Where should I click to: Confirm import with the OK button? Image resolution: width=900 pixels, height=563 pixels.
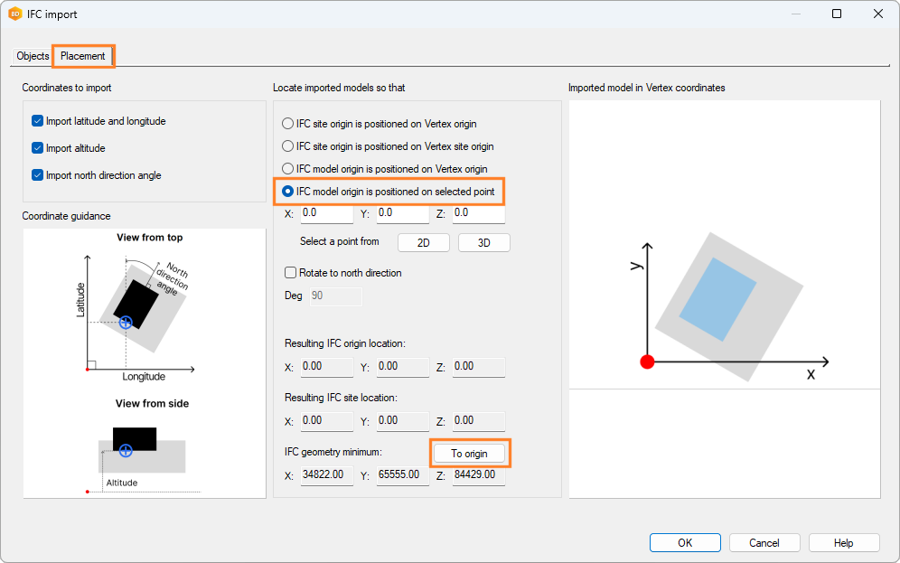pos(685,543)
